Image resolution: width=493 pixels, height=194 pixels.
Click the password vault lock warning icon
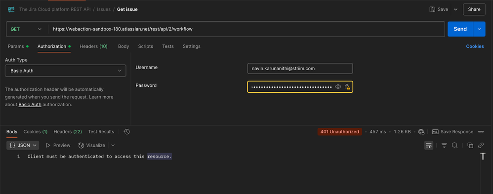(x=347, y=87)
